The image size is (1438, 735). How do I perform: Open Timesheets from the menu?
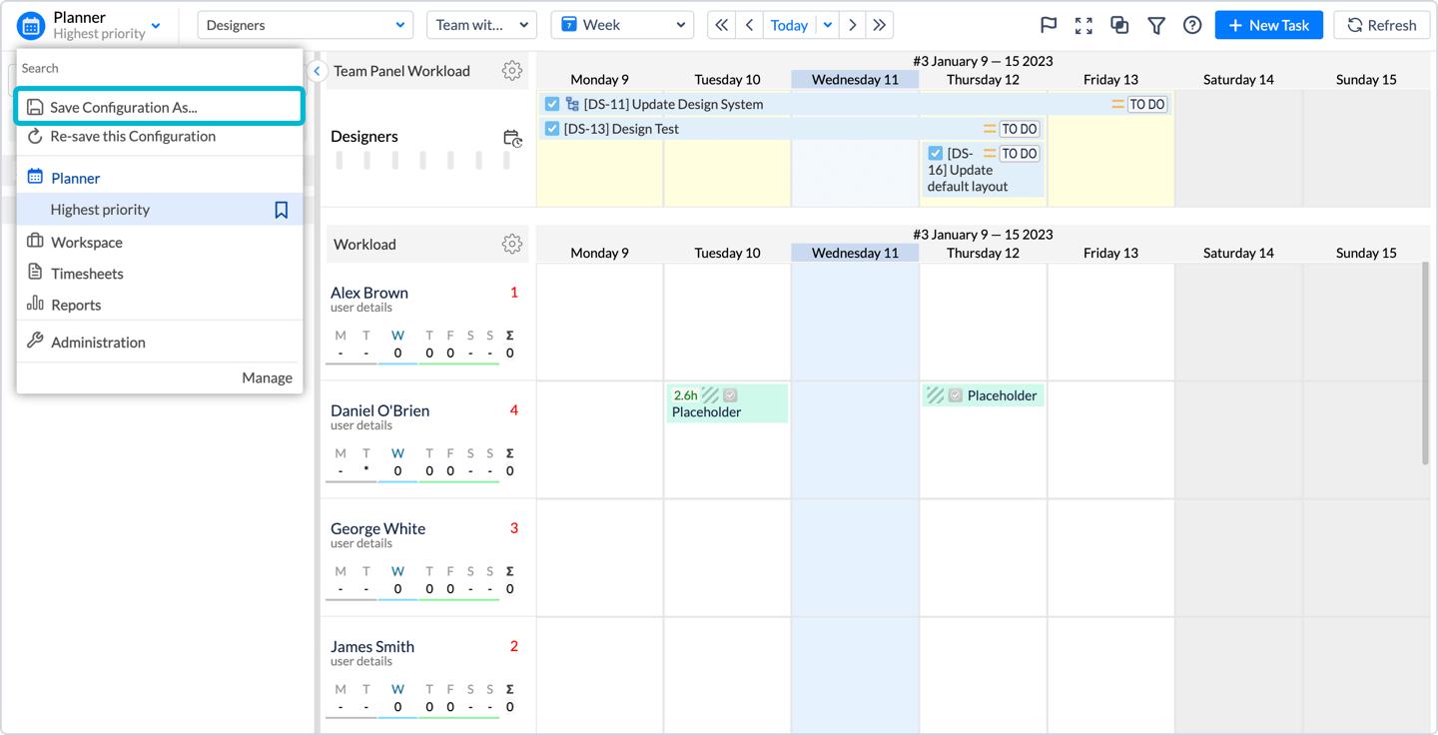point(87,274)
